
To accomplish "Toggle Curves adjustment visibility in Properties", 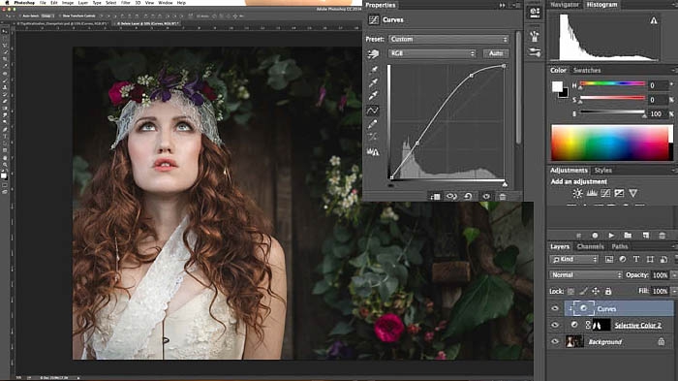I will [486, 197].
